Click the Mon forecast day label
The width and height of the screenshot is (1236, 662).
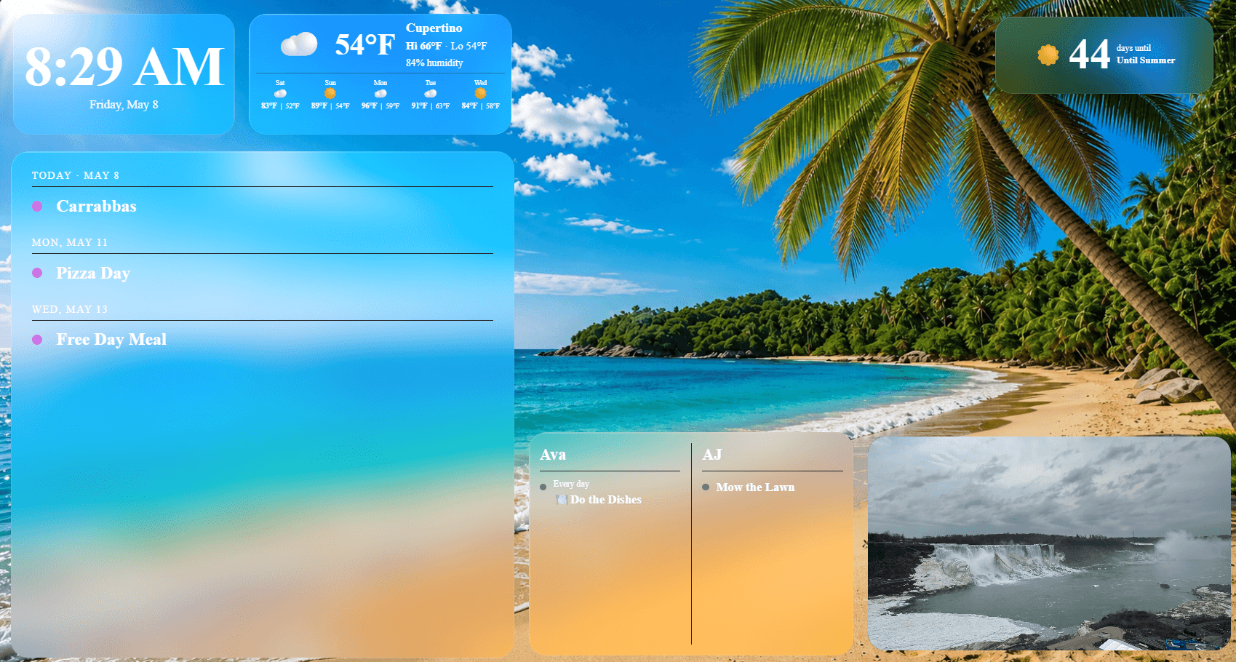380,83
